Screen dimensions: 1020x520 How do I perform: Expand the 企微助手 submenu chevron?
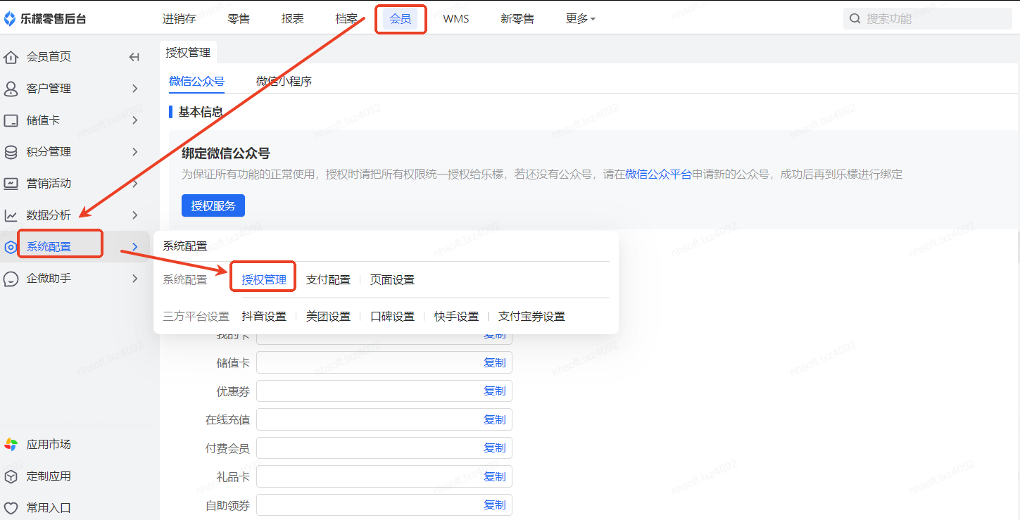(x=134, y=279)
